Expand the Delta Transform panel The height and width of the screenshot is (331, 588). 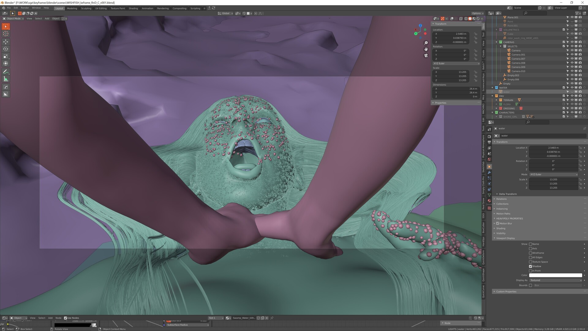point(508,194)
